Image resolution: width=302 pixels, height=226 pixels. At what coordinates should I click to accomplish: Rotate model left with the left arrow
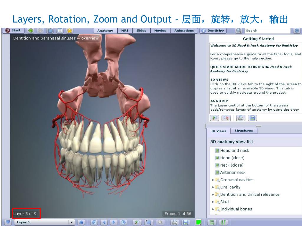[x=104, y=222]
